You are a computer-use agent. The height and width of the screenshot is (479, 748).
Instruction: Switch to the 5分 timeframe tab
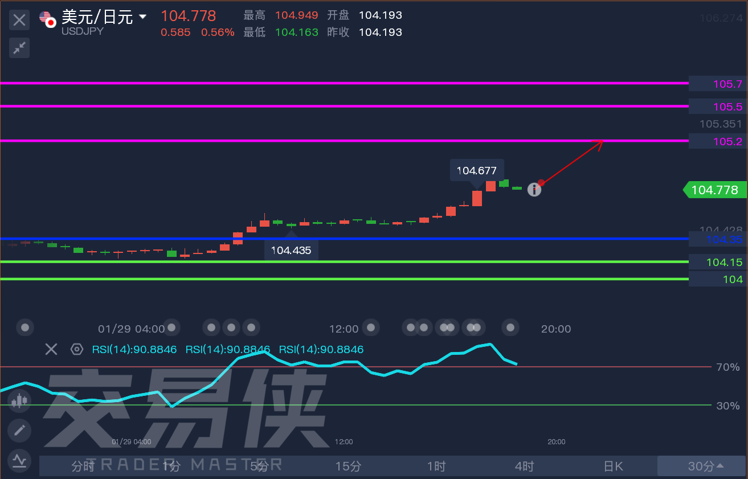click(259, 466)
